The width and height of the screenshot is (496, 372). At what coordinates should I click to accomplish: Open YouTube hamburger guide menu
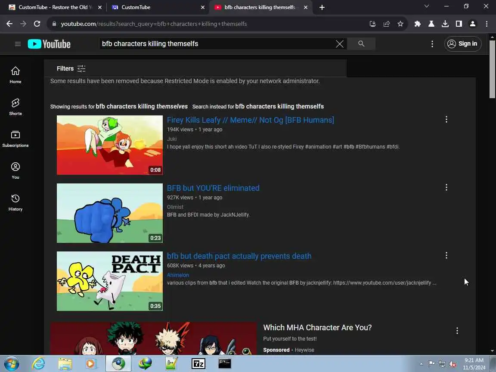point(18,44)
